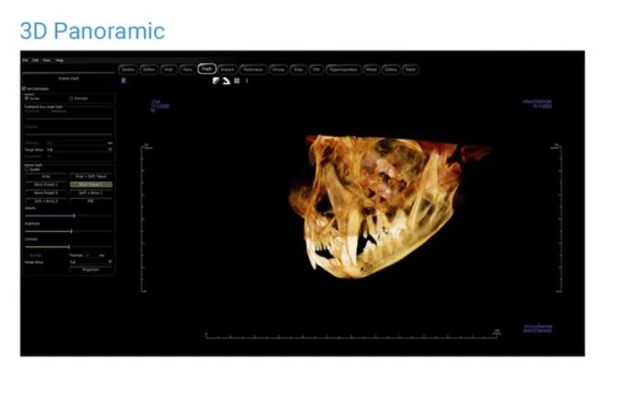The height and width of the screenshot is (418, 620).
Task: Select the second Layout radio button
Action: click(71, 98)
